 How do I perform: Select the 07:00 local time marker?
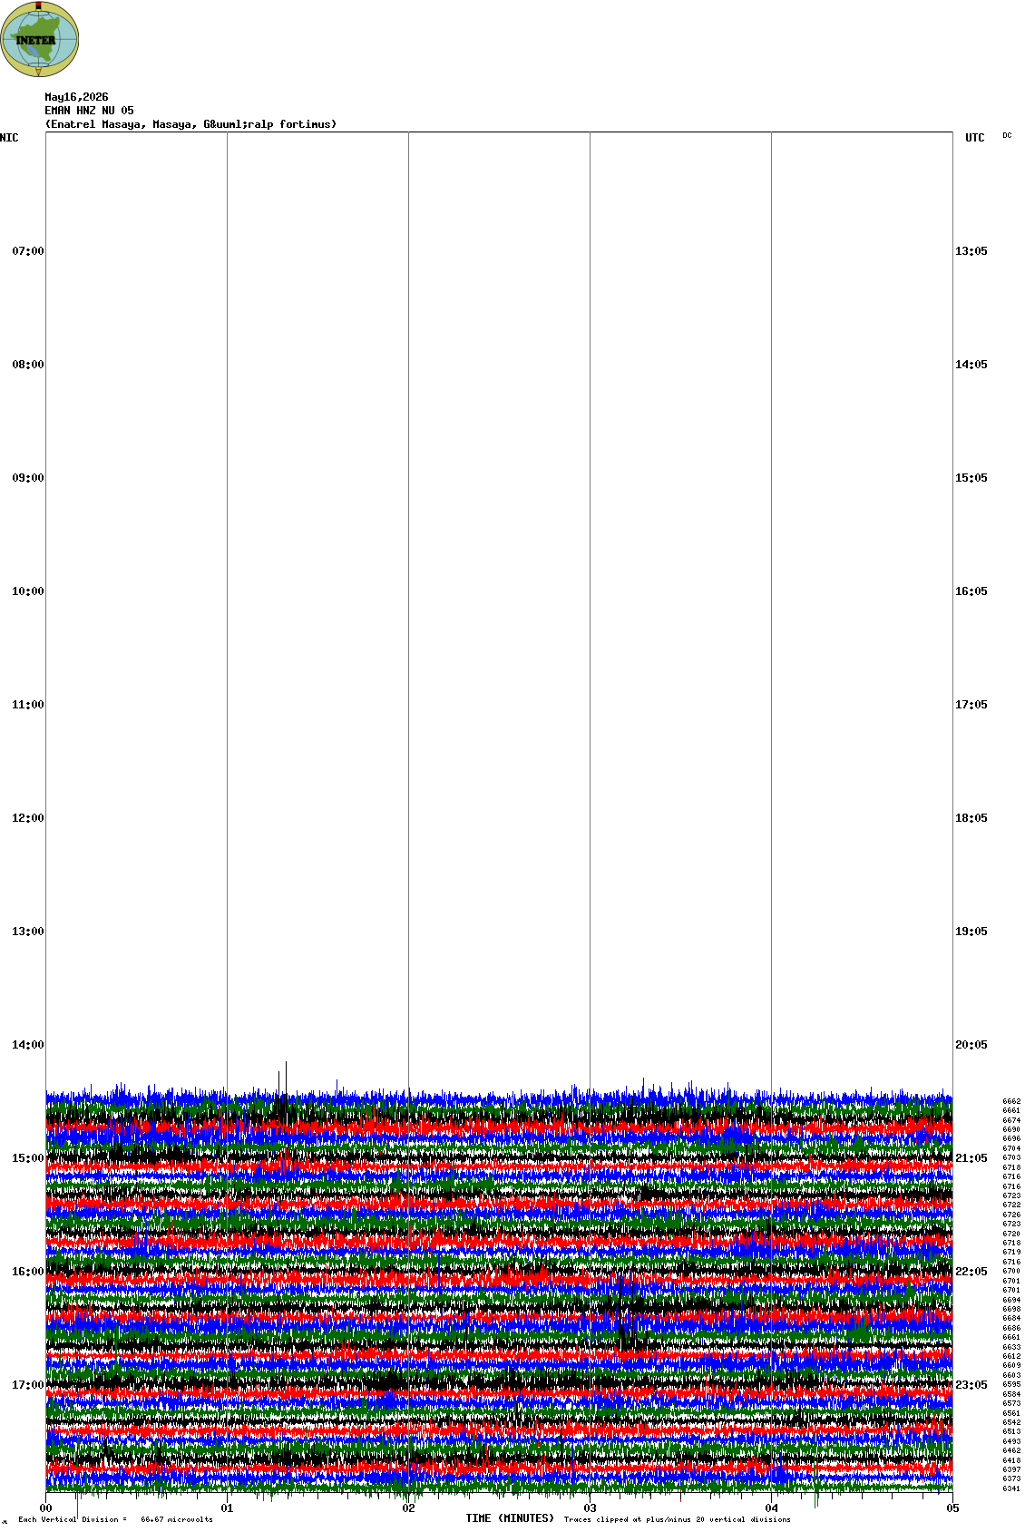(x=27, y=251)
